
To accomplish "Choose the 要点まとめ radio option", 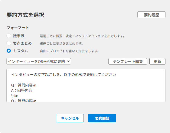I will (9, 43).
